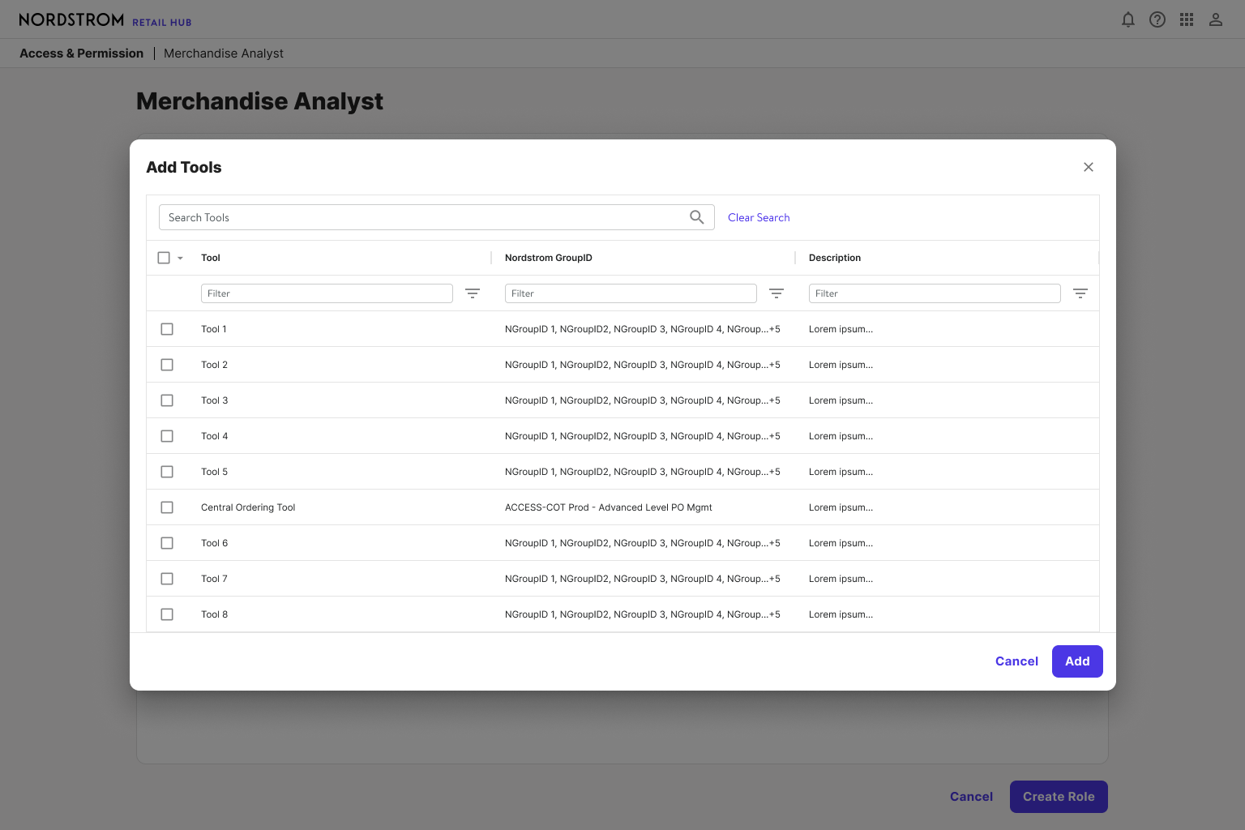Check the Central Ordering Tool checkbox

(167, 507)
